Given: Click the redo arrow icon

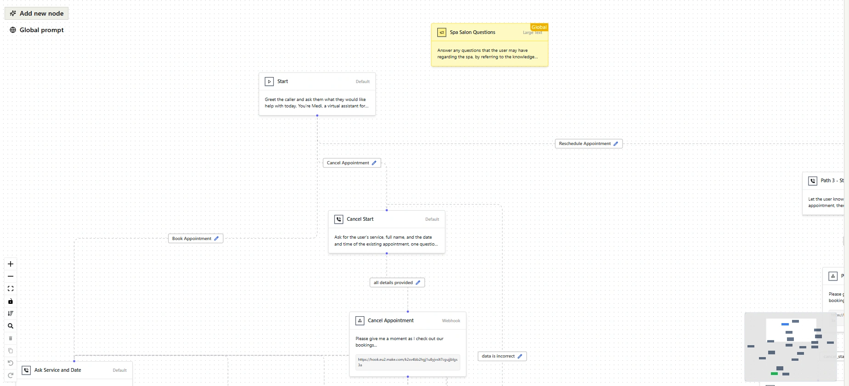Looking at the screenshot, I should [x=11, y=375].
